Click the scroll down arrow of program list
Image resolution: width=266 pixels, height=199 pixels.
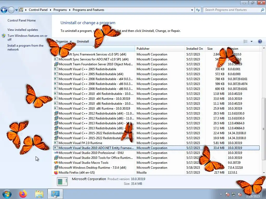[x=264, y=173]
